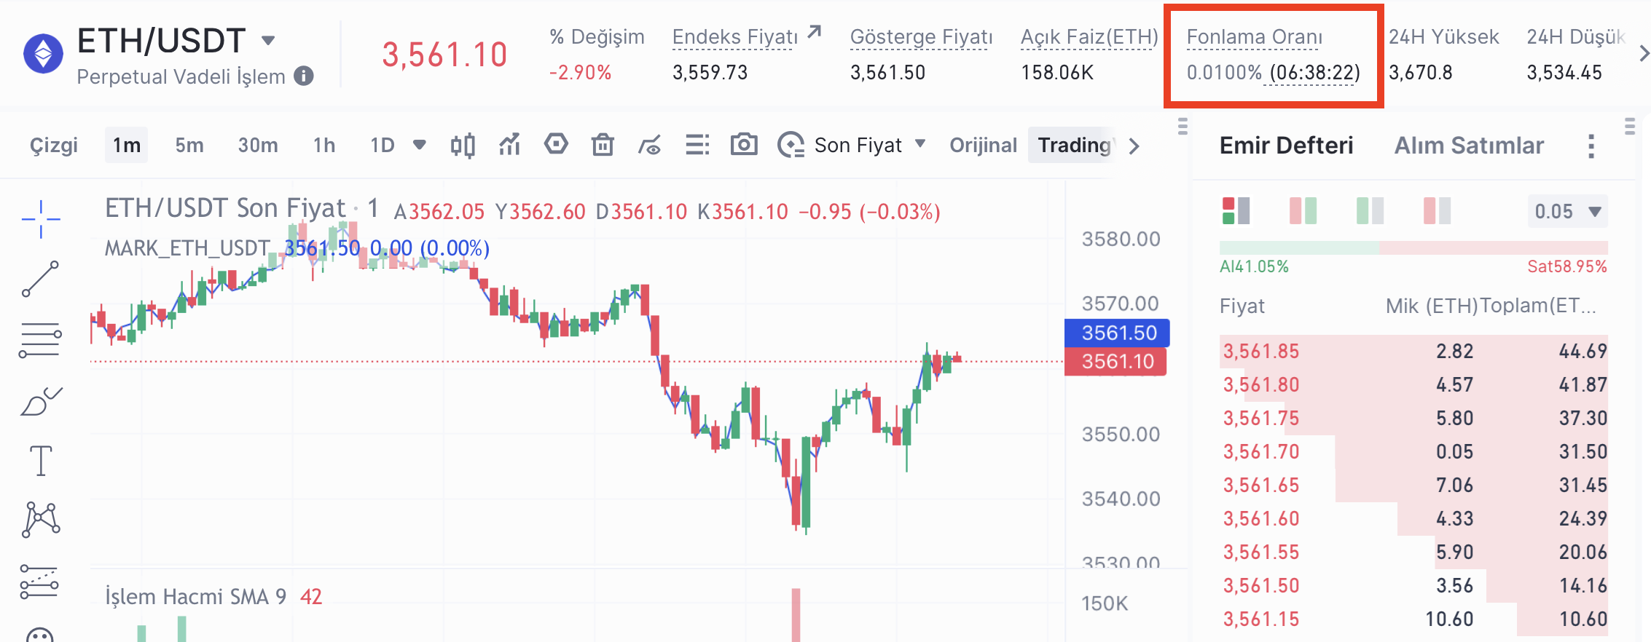
Task: Open the candlestick chart type icon
Action: coord(463,146)
